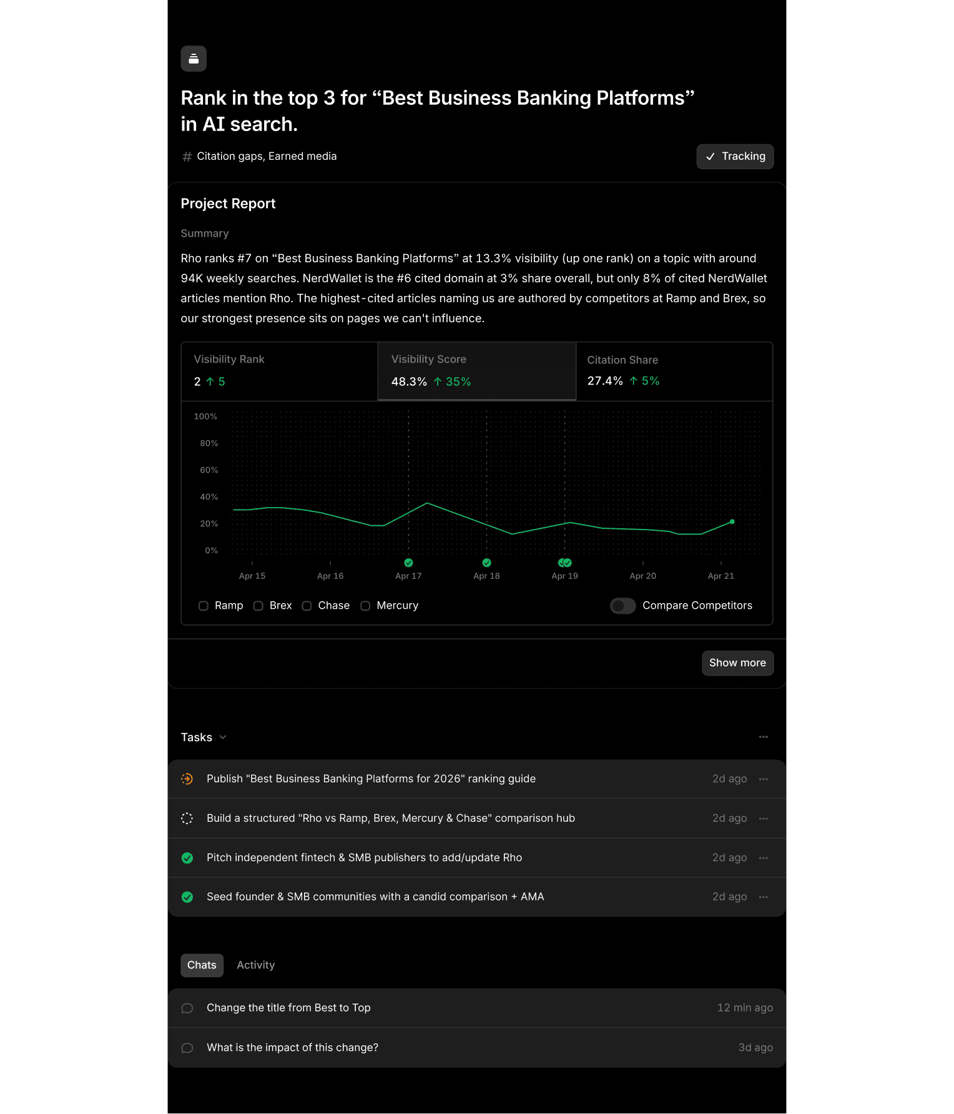Open more options for comparison hub task
The image size is (954, 1114).
(764, 819)
